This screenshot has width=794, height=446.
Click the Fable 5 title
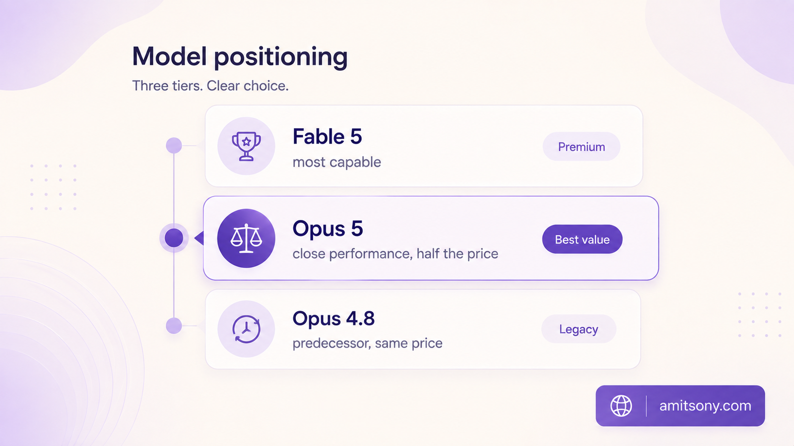click(328, 137)
